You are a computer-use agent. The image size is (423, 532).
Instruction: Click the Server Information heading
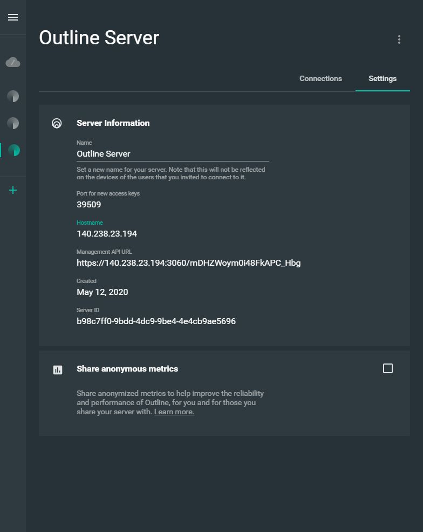113,123
